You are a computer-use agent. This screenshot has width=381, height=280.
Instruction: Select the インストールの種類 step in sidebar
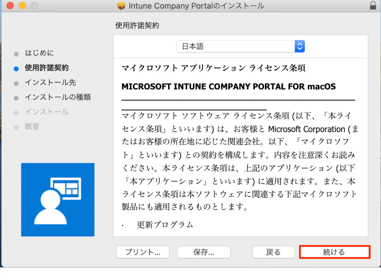pos(58,97)
